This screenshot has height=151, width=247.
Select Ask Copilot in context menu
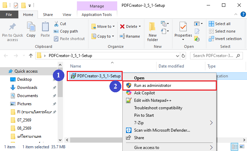(169, 93)
